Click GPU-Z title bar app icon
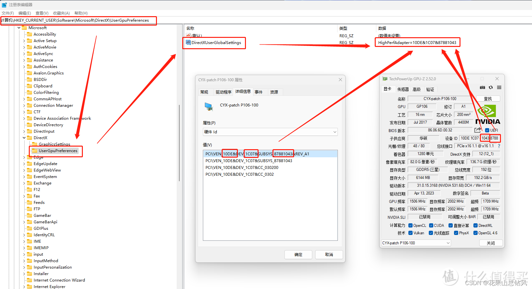Screen dimensions: 532x289 coord(385,79)
